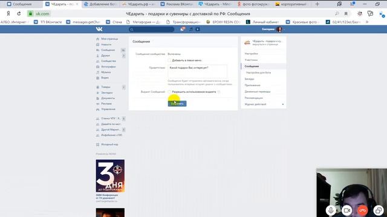This screenshot has width=387, height=217.
Task: Open the 'Личный кабинет' bookmark
Action: [x=262, y=22]
